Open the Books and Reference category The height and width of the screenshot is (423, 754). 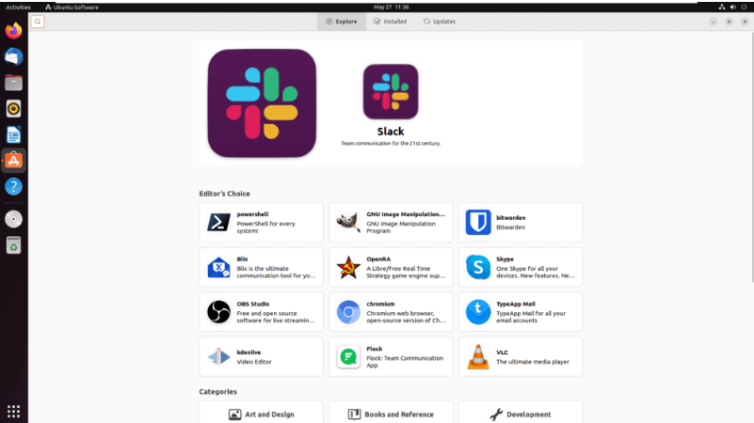click(x=391, y=413)
